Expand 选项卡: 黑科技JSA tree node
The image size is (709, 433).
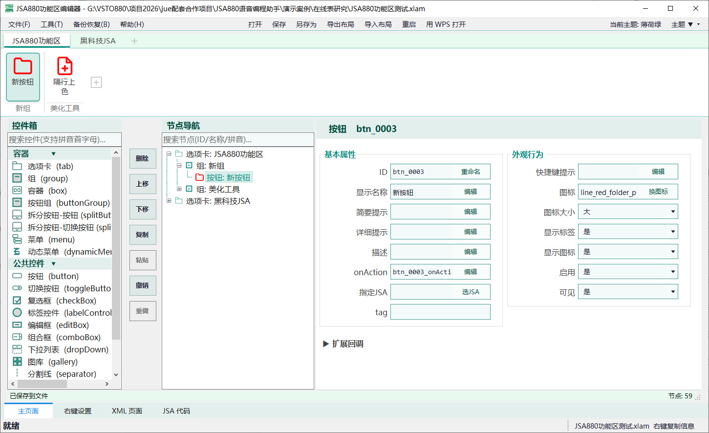[169, 201]
